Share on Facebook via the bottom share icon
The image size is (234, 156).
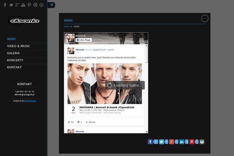(x=150, y=142)
